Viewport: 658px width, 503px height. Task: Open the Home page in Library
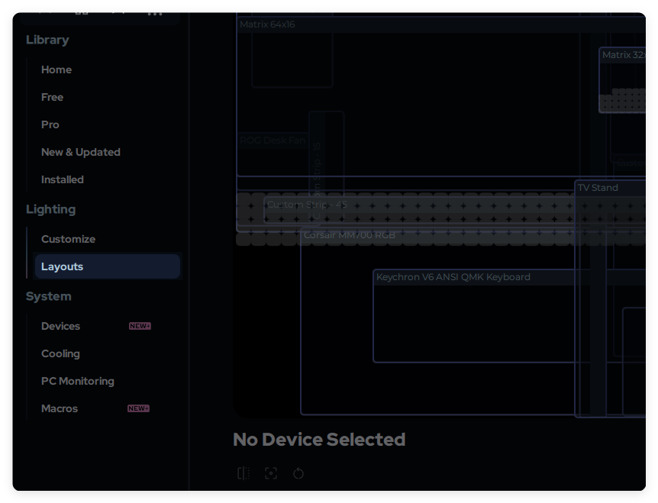pyautogui.click(x=56, y=69)
